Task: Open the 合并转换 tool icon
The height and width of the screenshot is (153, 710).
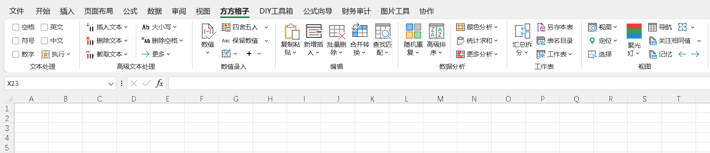Action: 360,31
